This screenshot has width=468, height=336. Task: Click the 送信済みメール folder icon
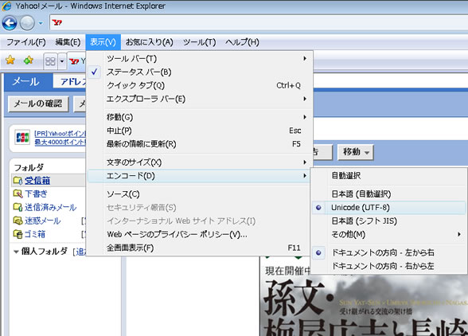(18, 207)
